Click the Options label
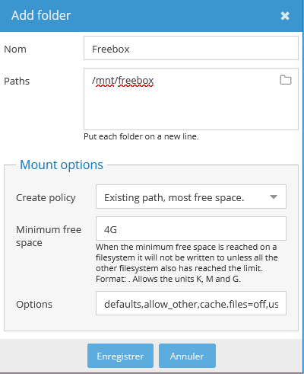The image size is (304, 374). pos(34,305)
